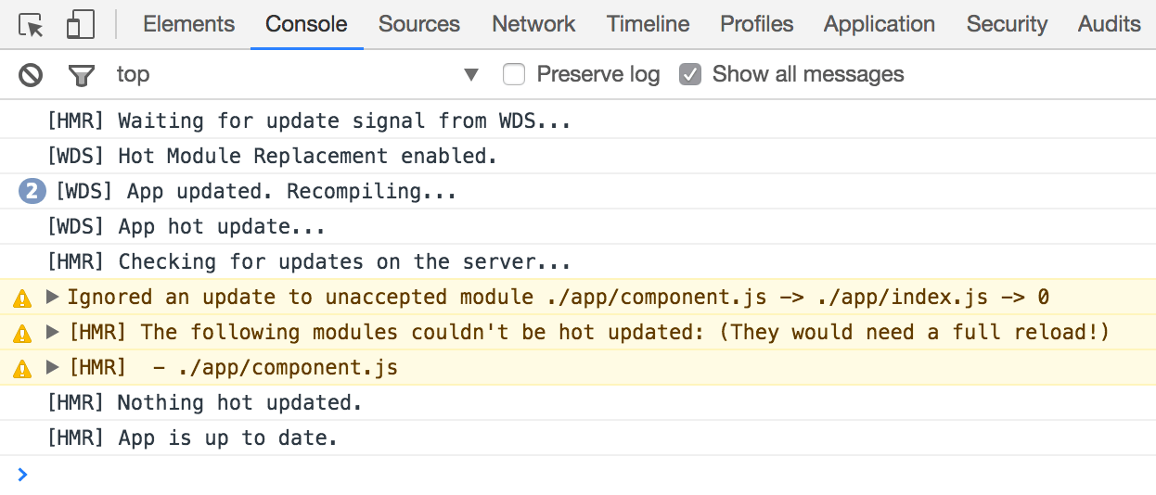Click warning icon beside 'Ignored an update' message
The width and height of the screenshot is (1156, 495).
click(22, 298)
